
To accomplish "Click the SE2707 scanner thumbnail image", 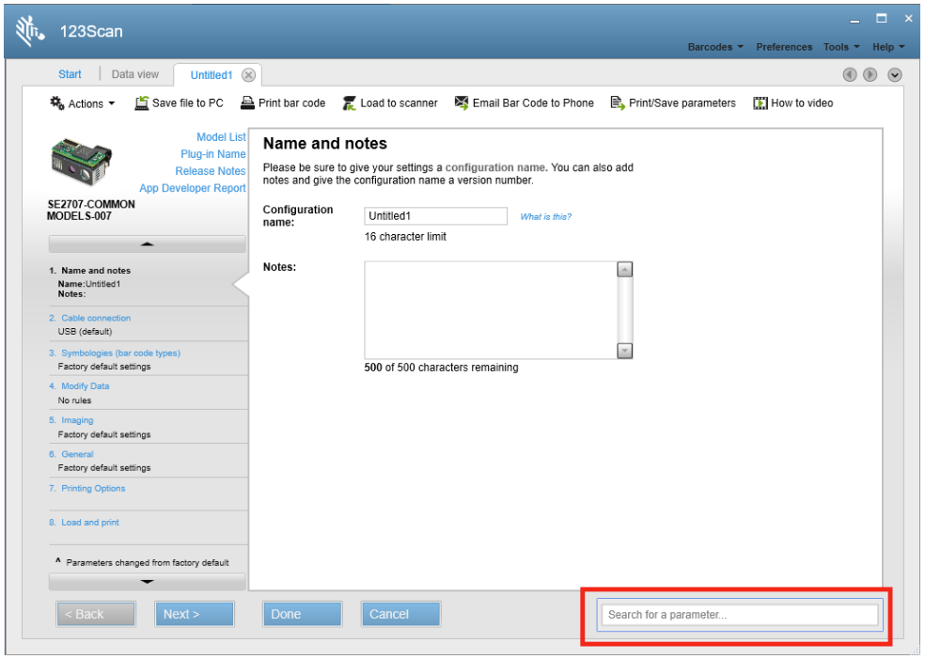I will point(82,163).
